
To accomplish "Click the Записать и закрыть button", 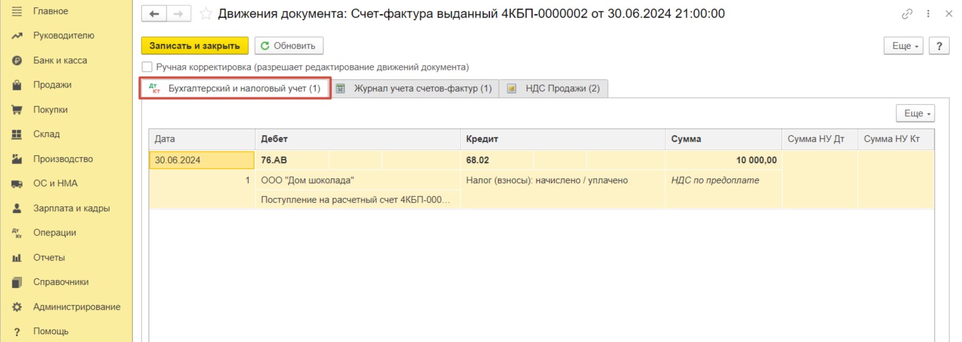I will coord(194,46).
